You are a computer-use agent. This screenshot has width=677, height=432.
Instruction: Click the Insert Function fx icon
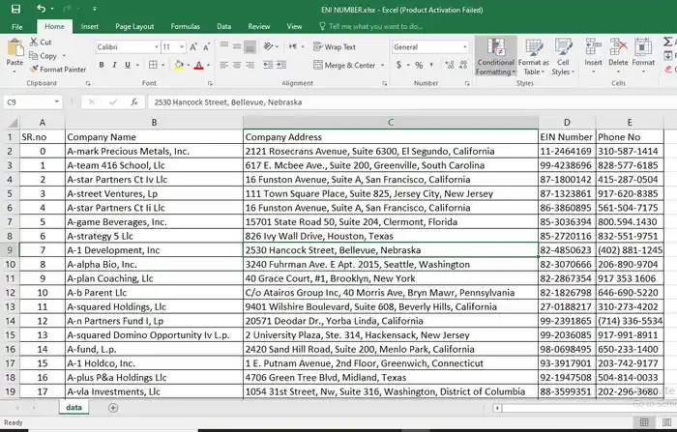coord(134,102)
